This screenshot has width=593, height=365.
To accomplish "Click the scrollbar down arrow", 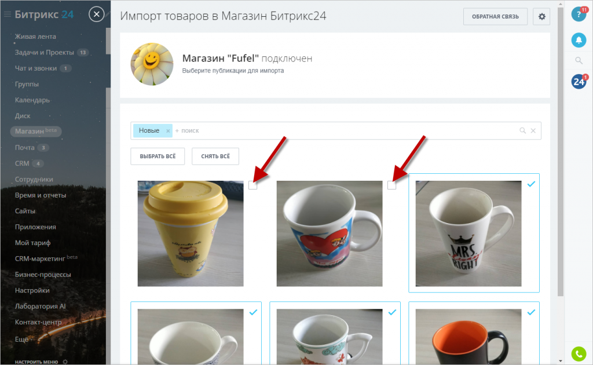I will pyautogui.click(x=561, y=361).
